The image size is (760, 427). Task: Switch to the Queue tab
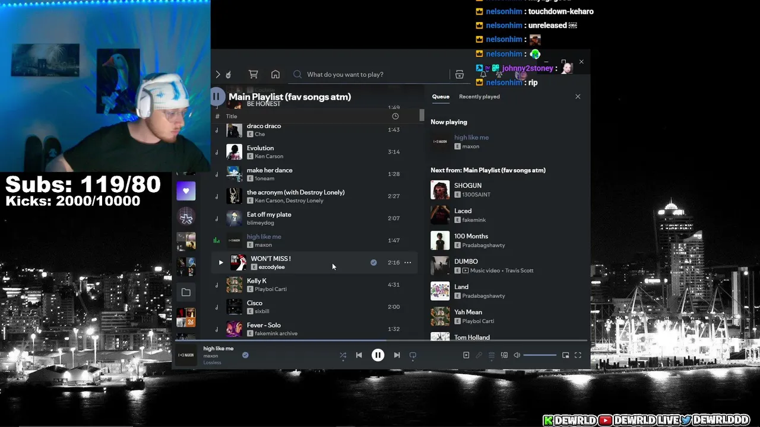[x=441, y=97]
